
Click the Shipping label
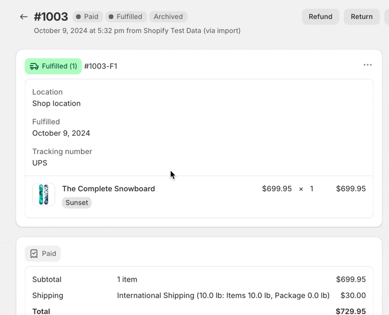tap(48, 296)
